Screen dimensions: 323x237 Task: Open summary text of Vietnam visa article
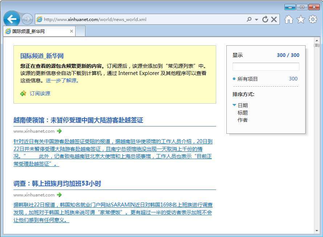click(113, 153)
